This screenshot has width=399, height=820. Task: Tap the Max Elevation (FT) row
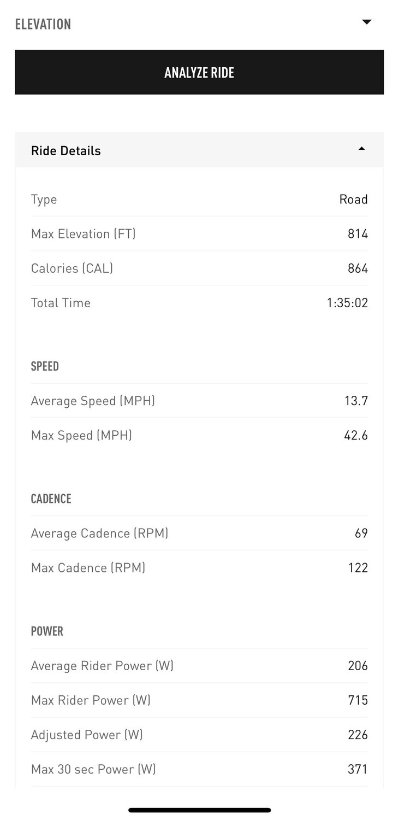(x=199, y=234)
